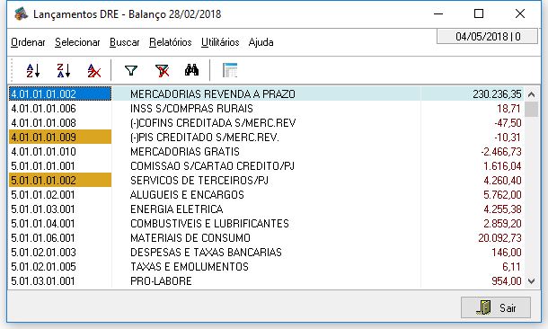Click the value 954,00
Viewport: 548px width, 329px height.
click(x=507, y=280)
